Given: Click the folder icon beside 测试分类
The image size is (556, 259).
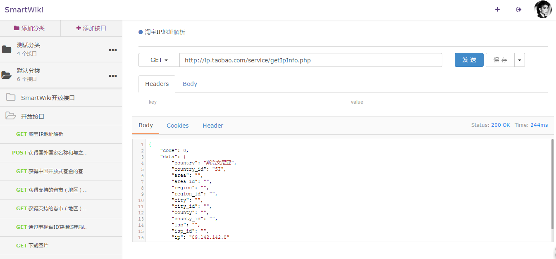Looking at the screenshot, I should (x=7, y=50).
